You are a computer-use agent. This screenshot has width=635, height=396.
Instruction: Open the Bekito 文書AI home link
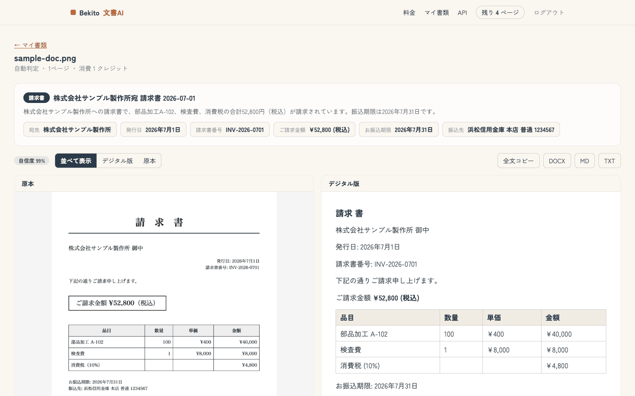pos(97,13)
